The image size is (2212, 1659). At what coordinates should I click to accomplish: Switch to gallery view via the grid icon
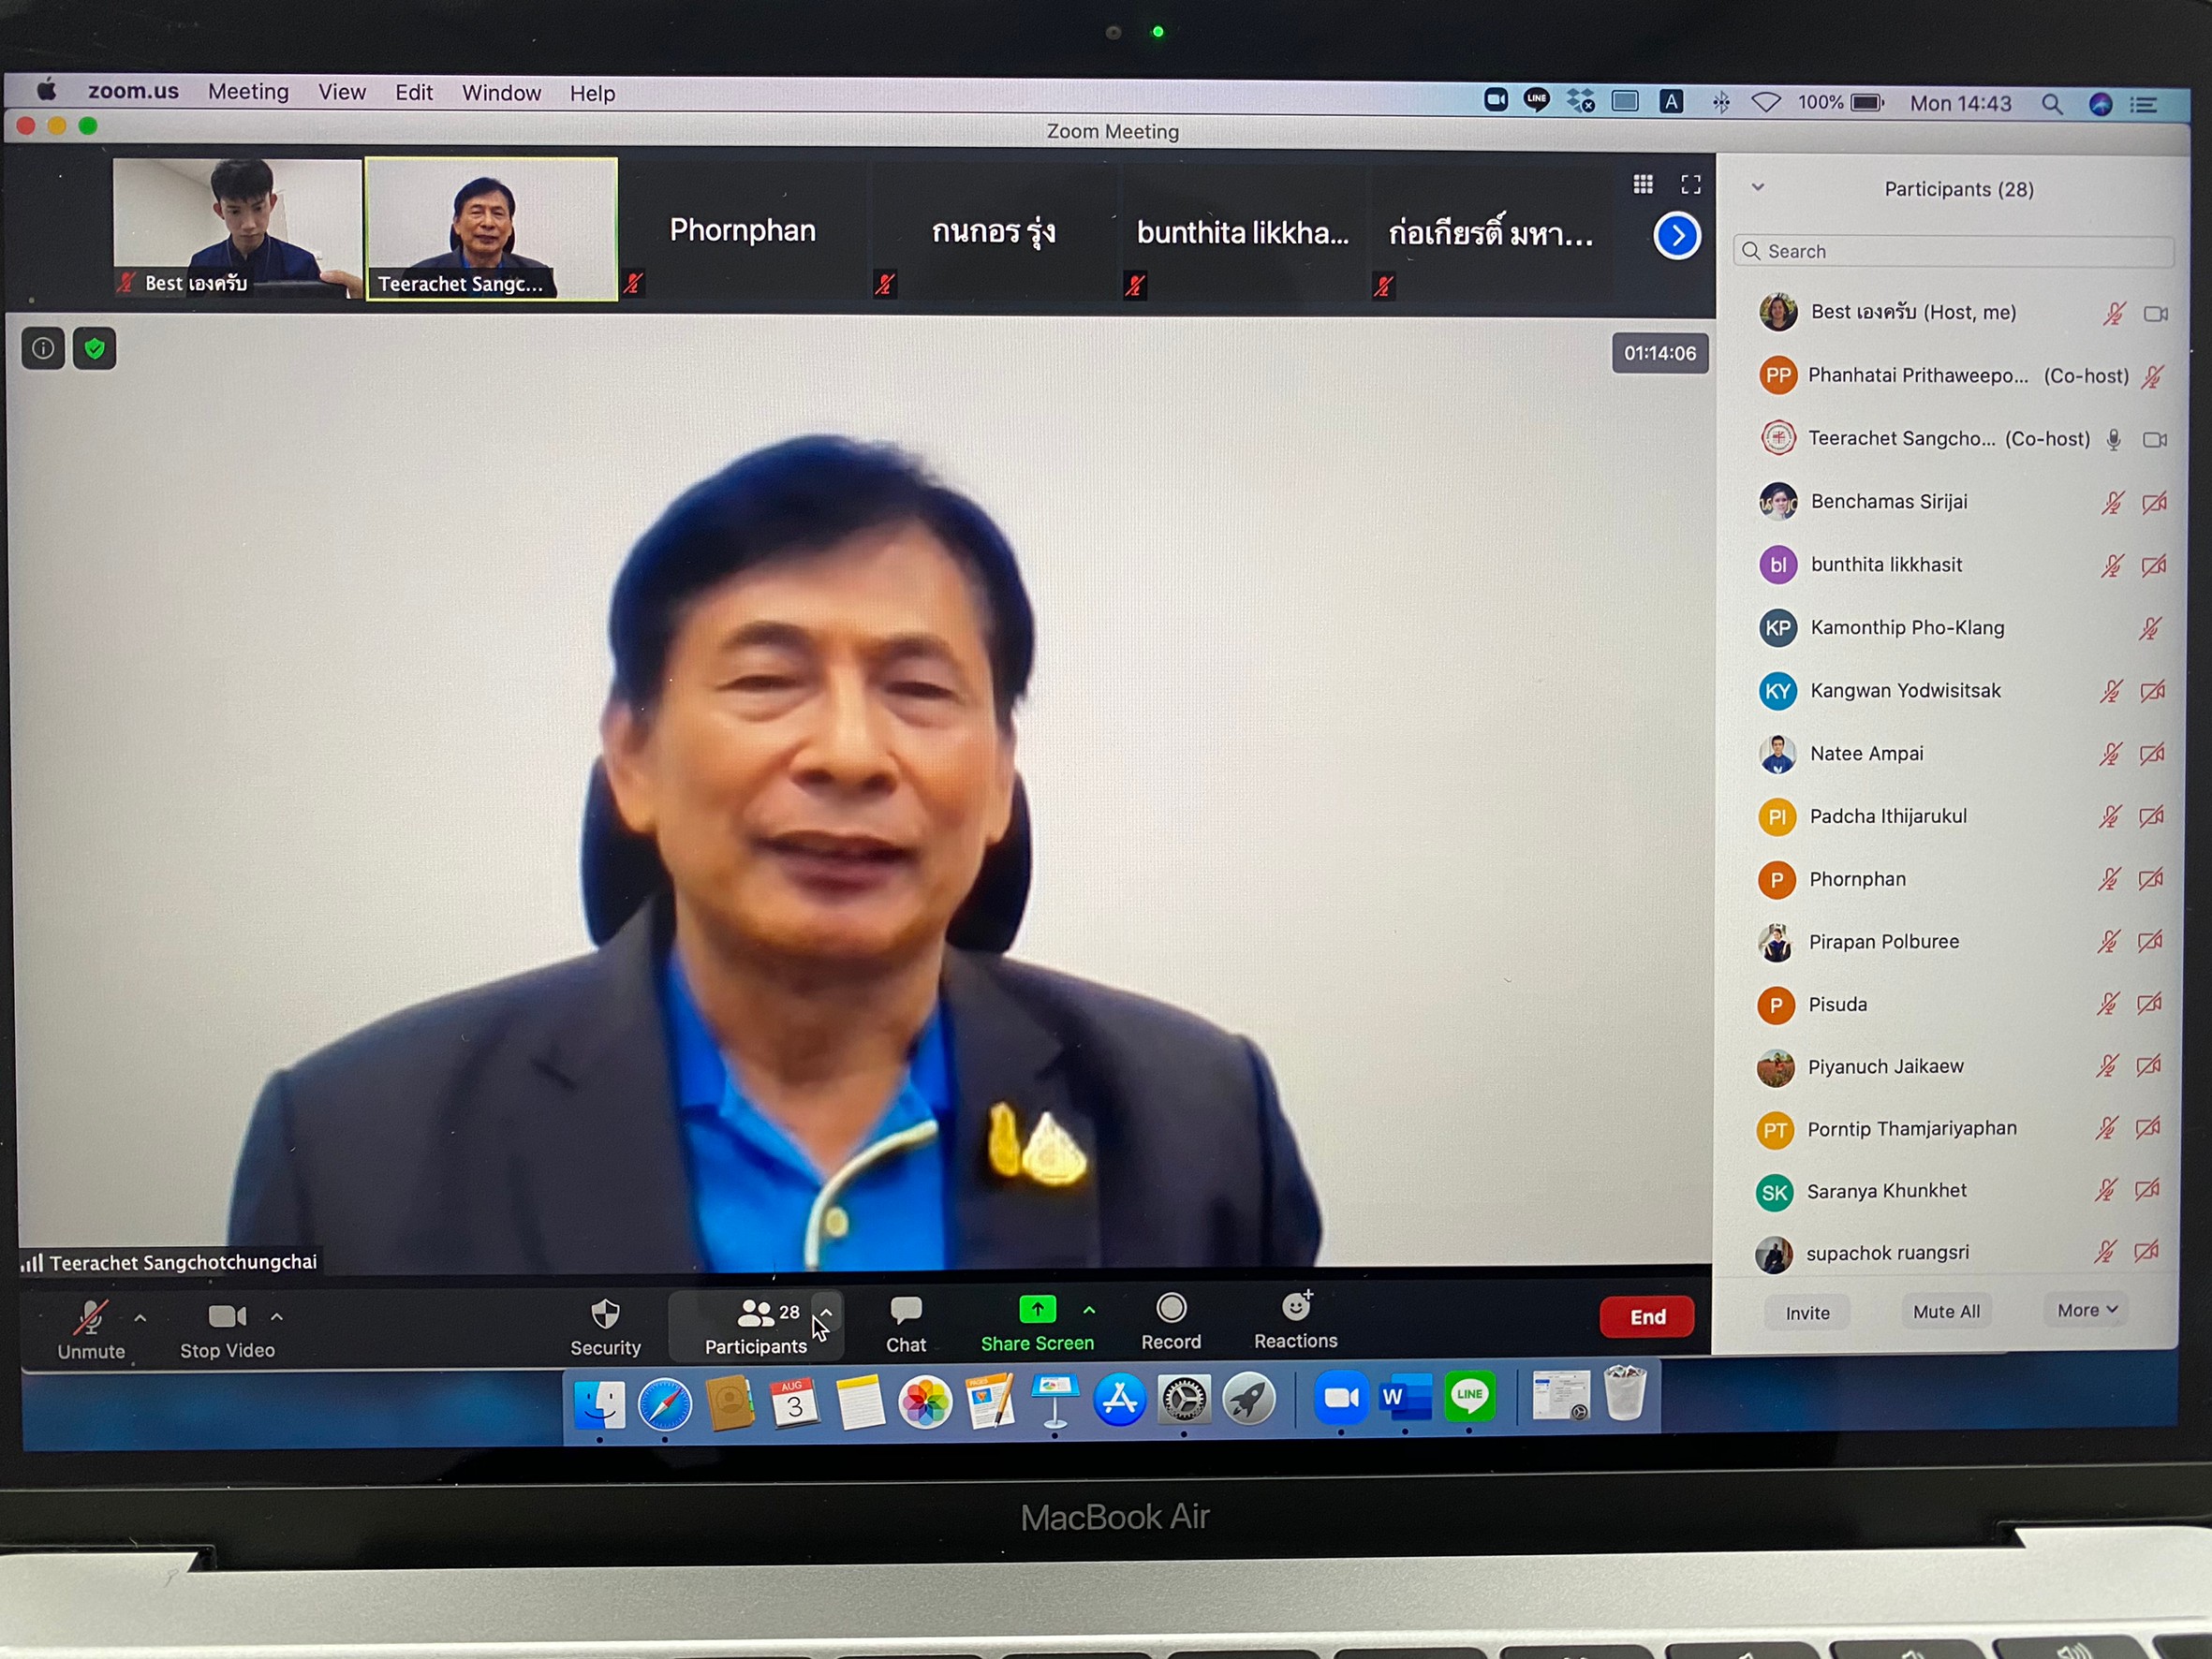point(1642,185)
